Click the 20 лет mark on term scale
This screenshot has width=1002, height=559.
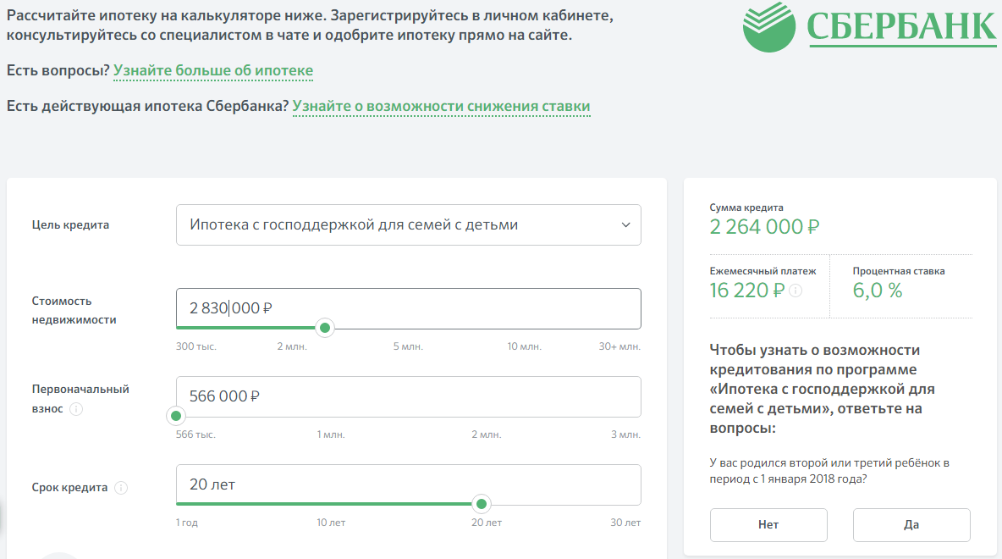pos(487,523)
